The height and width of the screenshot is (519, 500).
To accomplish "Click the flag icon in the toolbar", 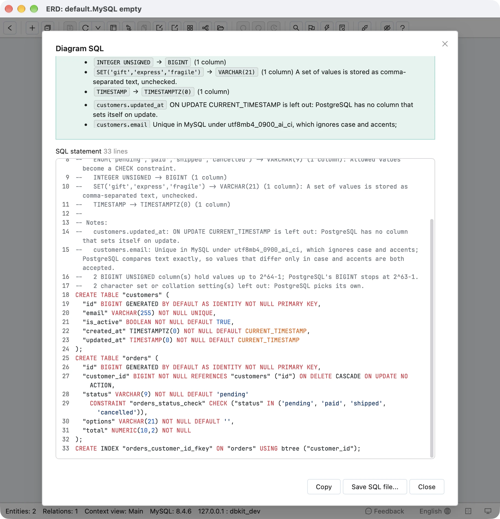I will click(311, 28).
